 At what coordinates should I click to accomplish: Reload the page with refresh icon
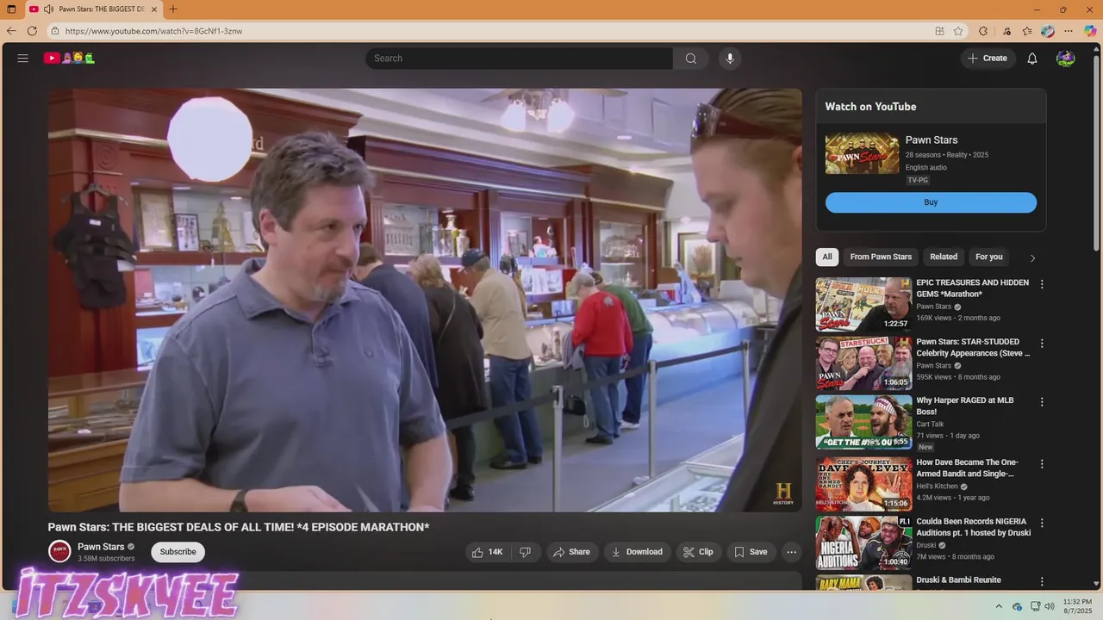(32, 31)
